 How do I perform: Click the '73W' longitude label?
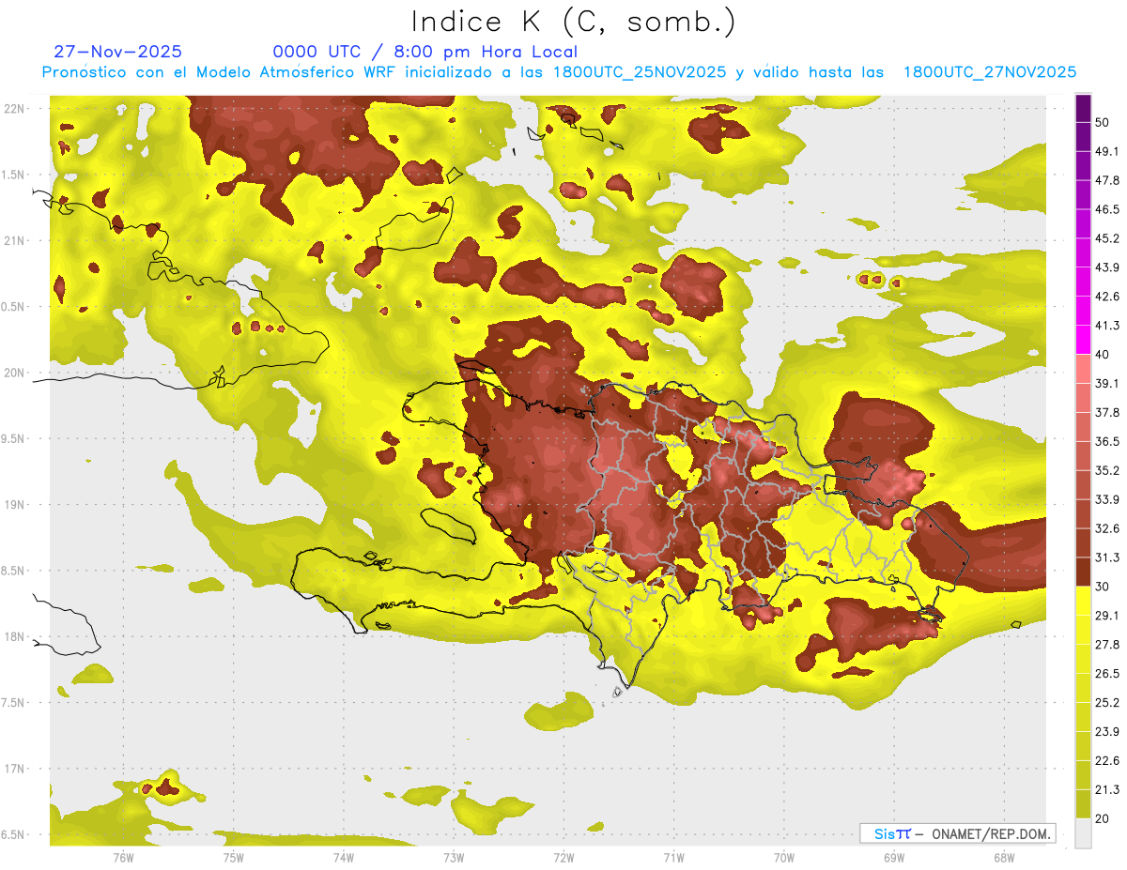[x=454, y=858]
